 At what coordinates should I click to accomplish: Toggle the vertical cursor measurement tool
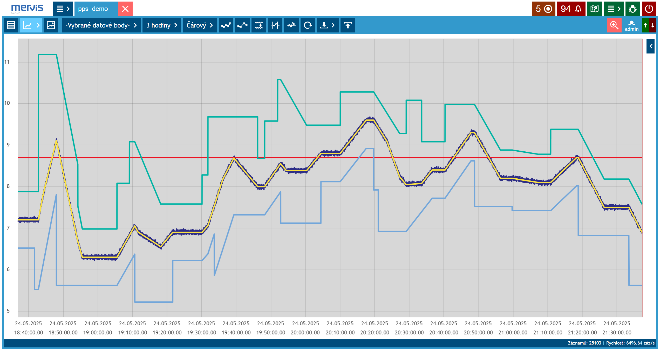tap(275, 25)
